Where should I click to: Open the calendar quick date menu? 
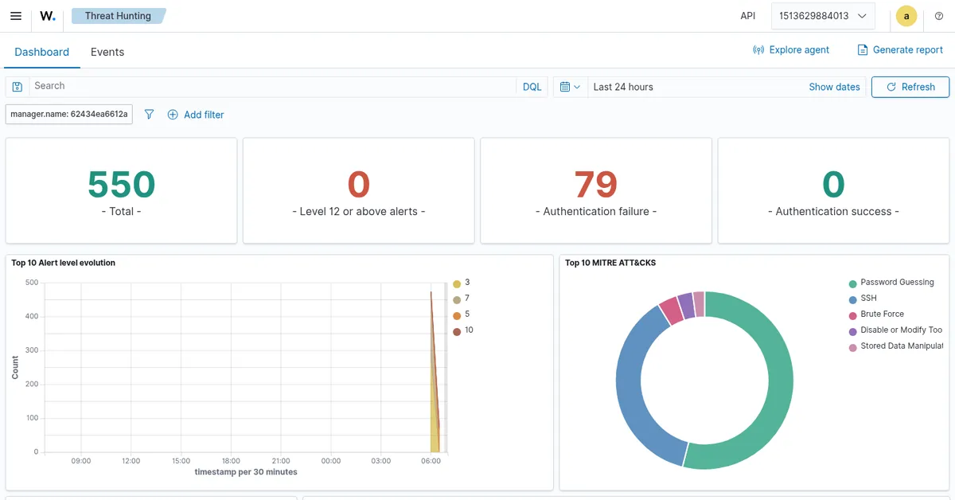coord(570,87)
